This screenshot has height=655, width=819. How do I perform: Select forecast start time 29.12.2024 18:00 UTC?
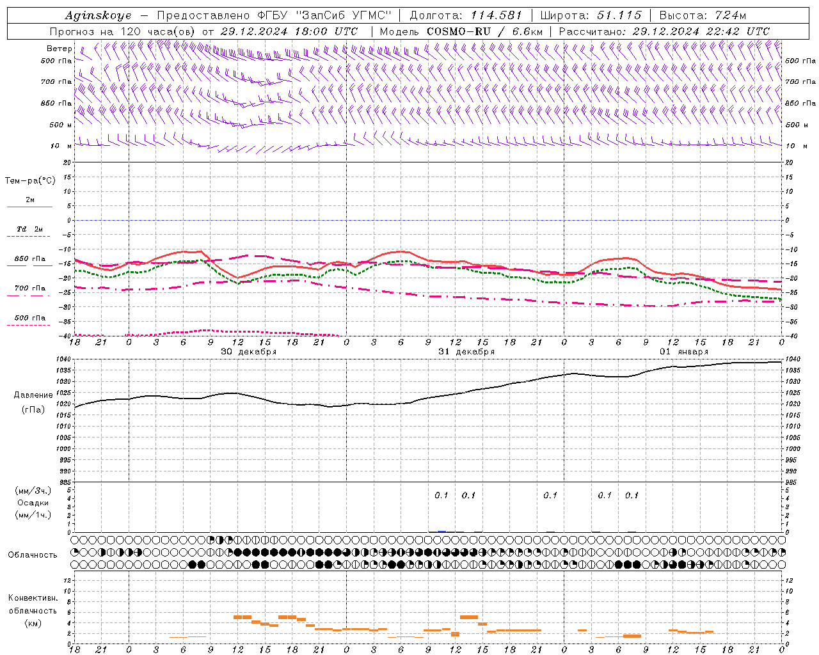(289, 31)
